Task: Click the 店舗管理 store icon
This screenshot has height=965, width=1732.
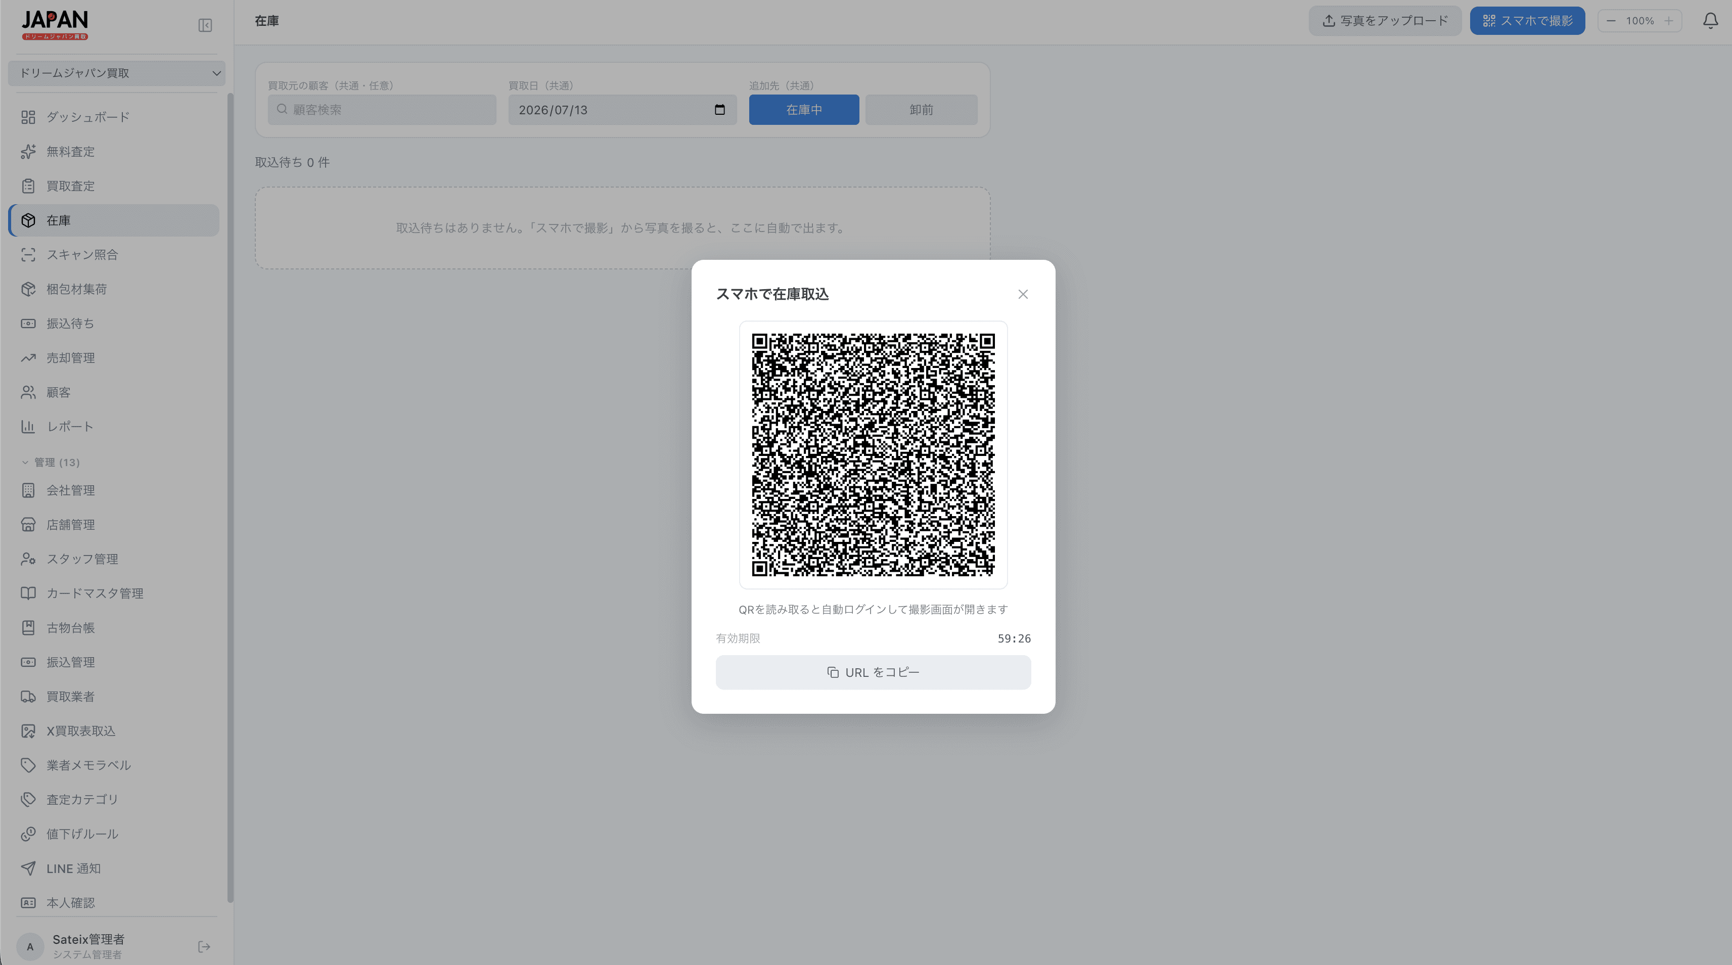Action: (28, 525)
